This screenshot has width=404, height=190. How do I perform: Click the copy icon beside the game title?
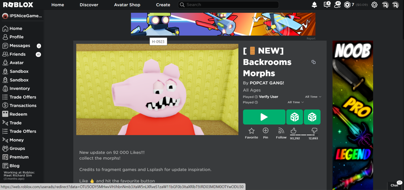coord(313,62)
